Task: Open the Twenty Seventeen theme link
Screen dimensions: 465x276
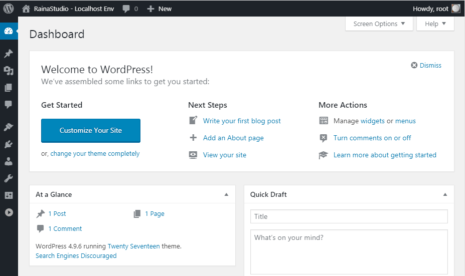Action: click(134, 246)
